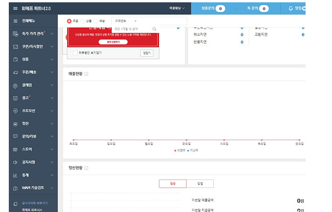Click the 통계 bar chart icon
This screenshot has width=332, height=212.
click(x=15, y=175)
